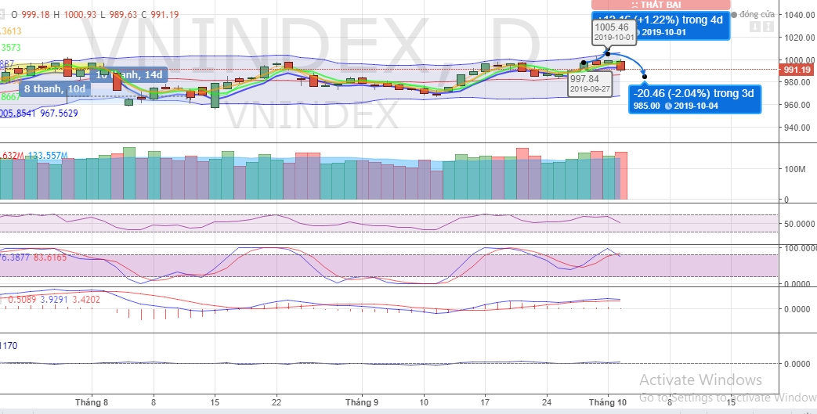Click the Low value 989.63

click(123, 15)
